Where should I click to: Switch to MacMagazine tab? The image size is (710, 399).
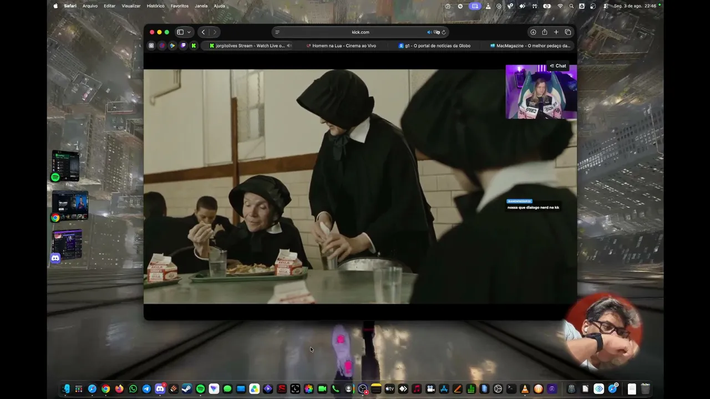(530, 45)
